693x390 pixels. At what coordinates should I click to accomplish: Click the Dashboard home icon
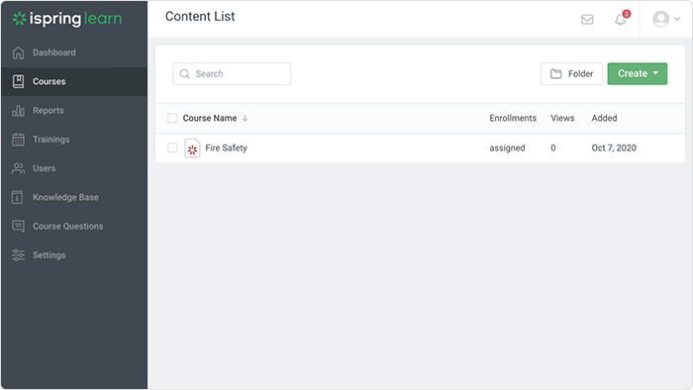[18, 52]
